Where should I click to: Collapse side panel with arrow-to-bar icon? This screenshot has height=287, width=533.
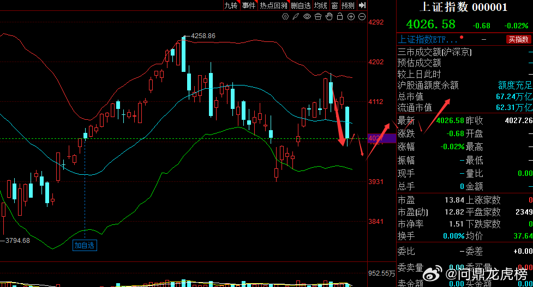pyautogui.click(x=362, y=5)
